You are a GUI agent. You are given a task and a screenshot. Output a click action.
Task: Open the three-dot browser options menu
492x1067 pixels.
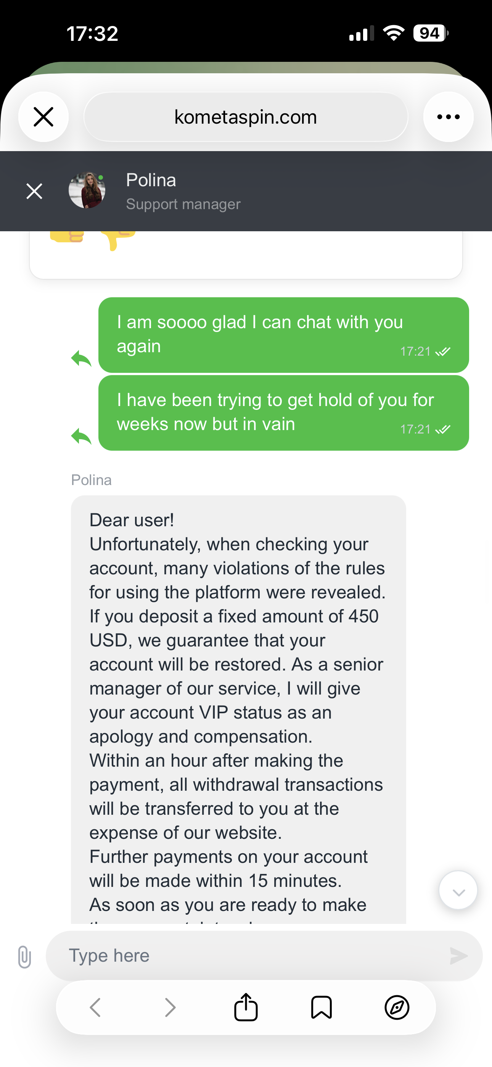tap(448, 117)
